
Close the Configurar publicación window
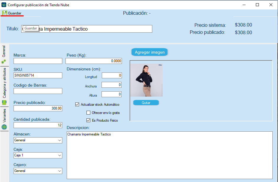[271, 5]
